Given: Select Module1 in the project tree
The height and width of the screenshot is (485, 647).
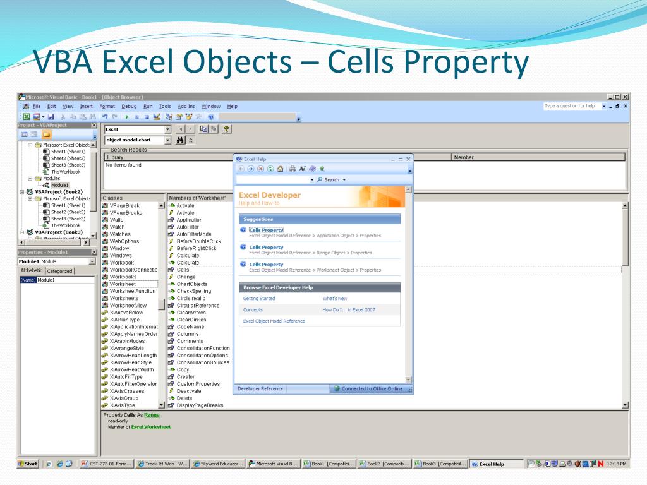Looking at the screenshot, I should pos(60,185).
